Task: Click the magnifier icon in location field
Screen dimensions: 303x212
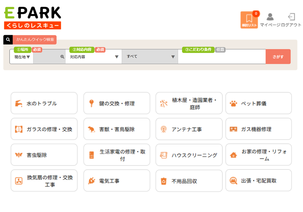Action: pos(62,57)
